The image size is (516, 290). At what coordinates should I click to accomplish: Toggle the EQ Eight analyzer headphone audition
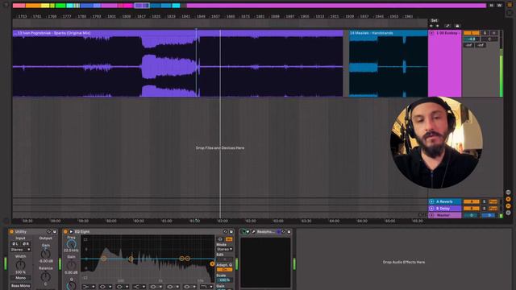click(220, 239)
